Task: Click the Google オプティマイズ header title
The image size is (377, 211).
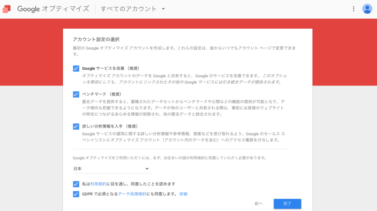Action: (53, 9)
